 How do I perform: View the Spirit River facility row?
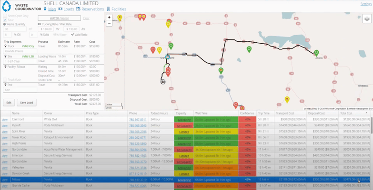tap(5, 132)
